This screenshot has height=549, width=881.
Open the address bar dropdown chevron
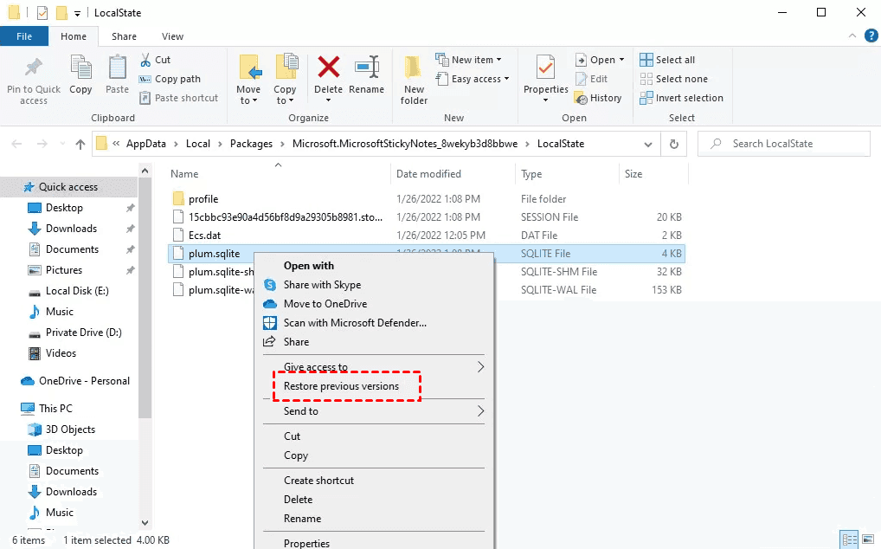pyautogui.click(x=647, y=144)
